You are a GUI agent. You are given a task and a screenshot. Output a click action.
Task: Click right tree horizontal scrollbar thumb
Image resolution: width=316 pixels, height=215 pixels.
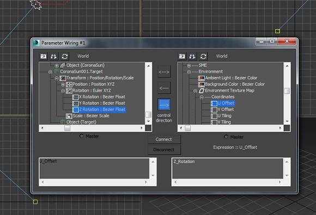click(x=187, y=128)
